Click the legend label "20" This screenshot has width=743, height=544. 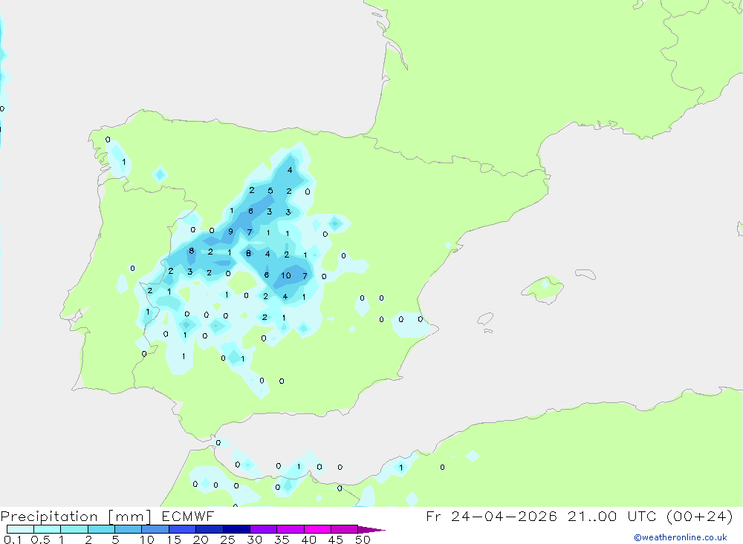201,540
